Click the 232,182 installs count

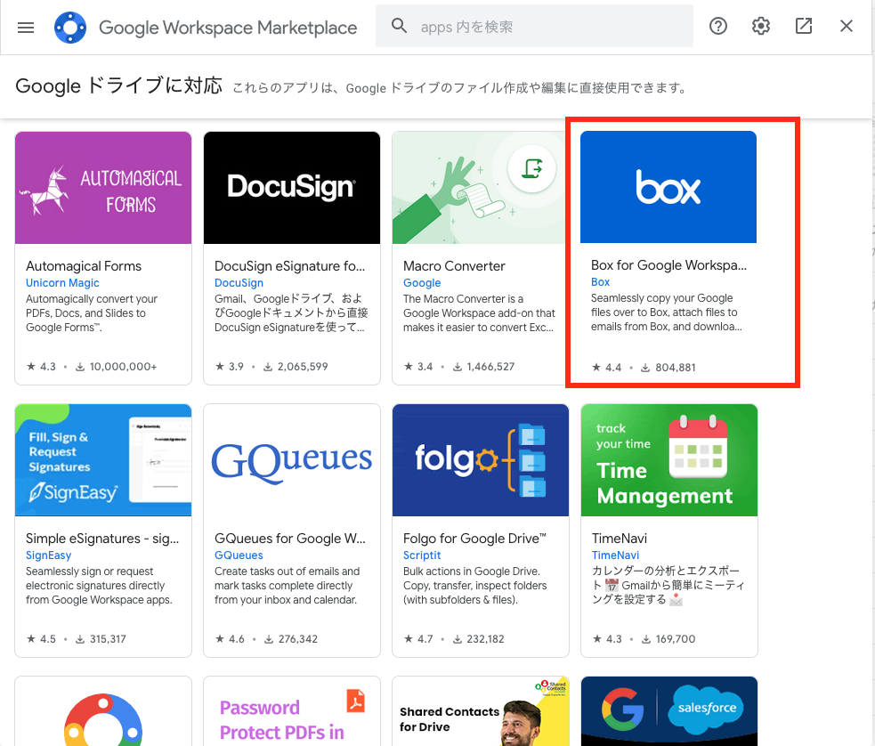[485, 639]
